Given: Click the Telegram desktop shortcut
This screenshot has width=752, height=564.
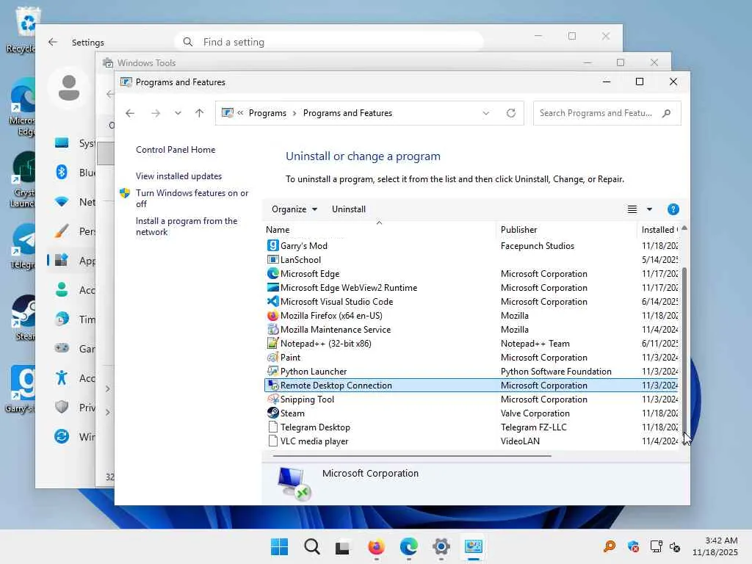Looking at the screenshot, I should coord(23,247).
